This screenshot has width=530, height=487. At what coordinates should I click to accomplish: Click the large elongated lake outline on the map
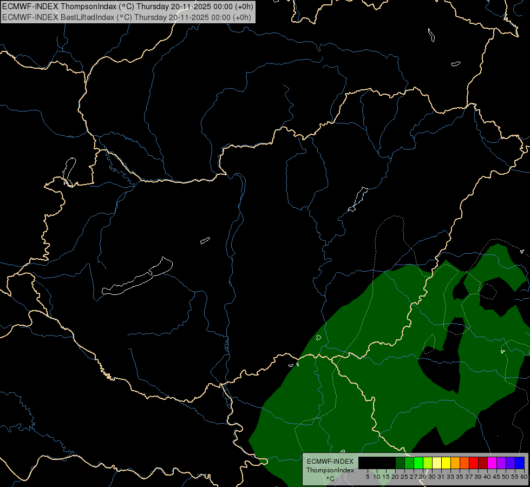pos(138,277)
